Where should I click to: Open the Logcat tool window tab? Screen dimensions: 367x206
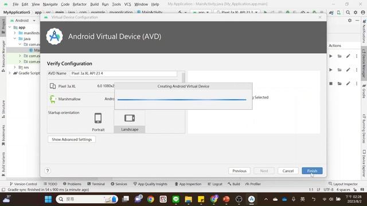click(x=215, y=184)
